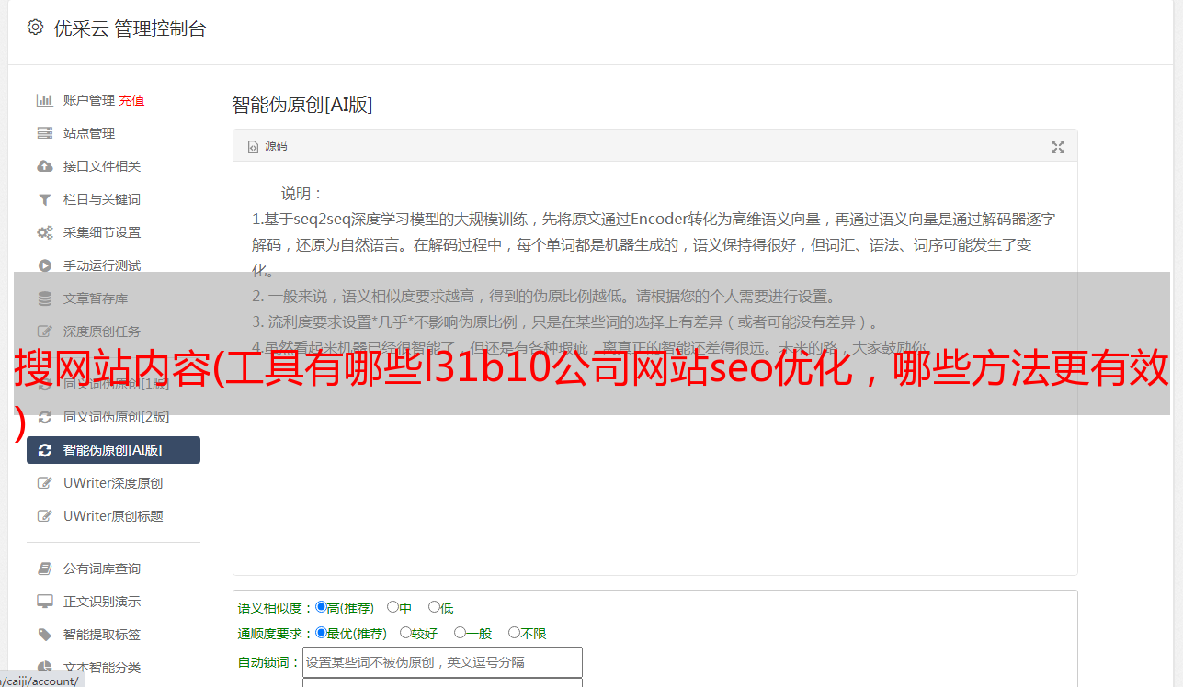Click the 说明： line in the editor
Image resolution: width=1183 pixels, height=687 pixels.
(x=302, y=194)
